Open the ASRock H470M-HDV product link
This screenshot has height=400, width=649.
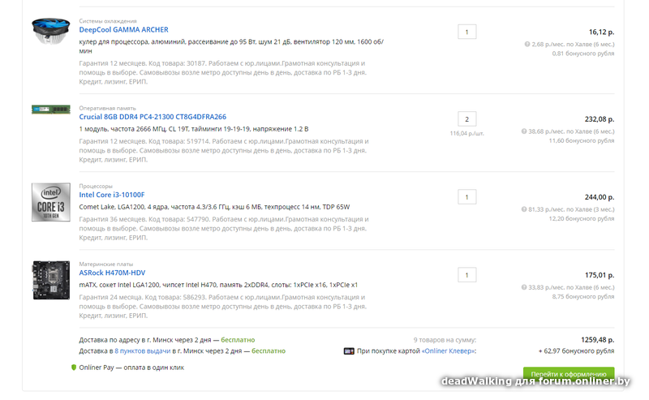tap(112, 273)
